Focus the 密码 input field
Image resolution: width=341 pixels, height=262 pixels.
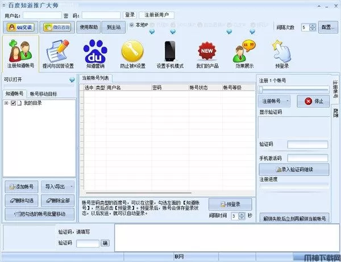[x=101, y=15]
